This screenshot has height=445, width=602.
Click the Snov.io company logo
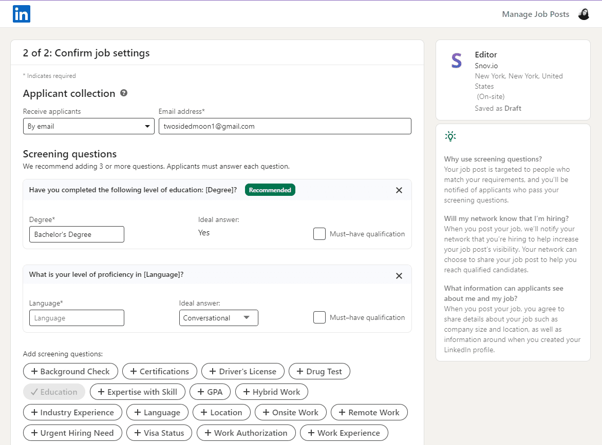[x=456, y=60]
